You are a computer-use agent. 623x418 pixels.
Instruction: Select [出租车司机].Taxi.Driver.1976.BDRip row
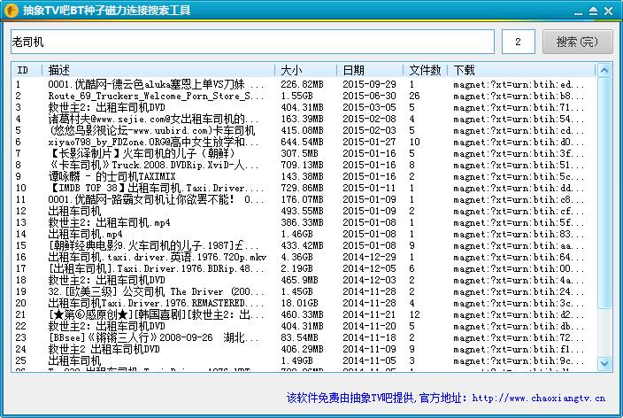click(x=304, y=269)
